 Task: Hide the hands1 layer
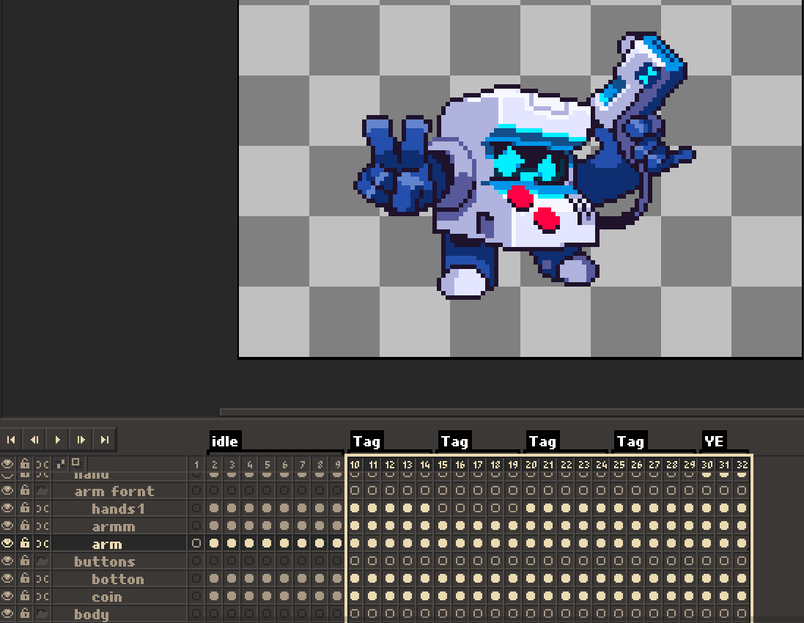click(x=7, y=508)
